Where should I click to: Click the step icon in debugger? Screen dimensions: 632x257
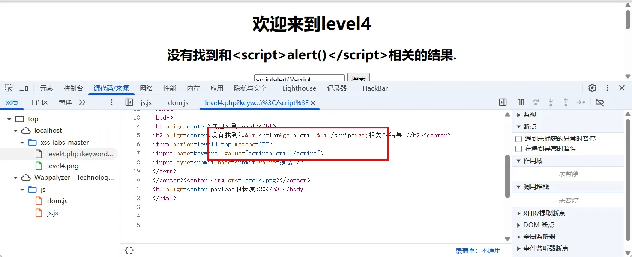(x=581, y=102)
